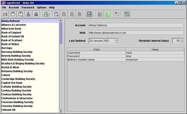The image size is (187, 114).
Task: Open the File menu
Action: pyautogui.click(x=4, y=8)
